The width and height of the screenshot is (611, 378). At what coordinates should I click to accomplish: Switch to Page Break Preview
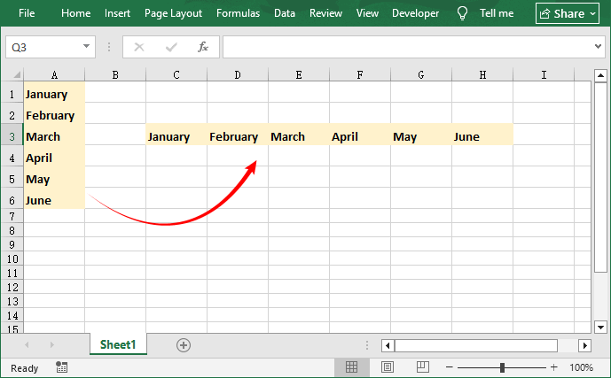[422, 367]
